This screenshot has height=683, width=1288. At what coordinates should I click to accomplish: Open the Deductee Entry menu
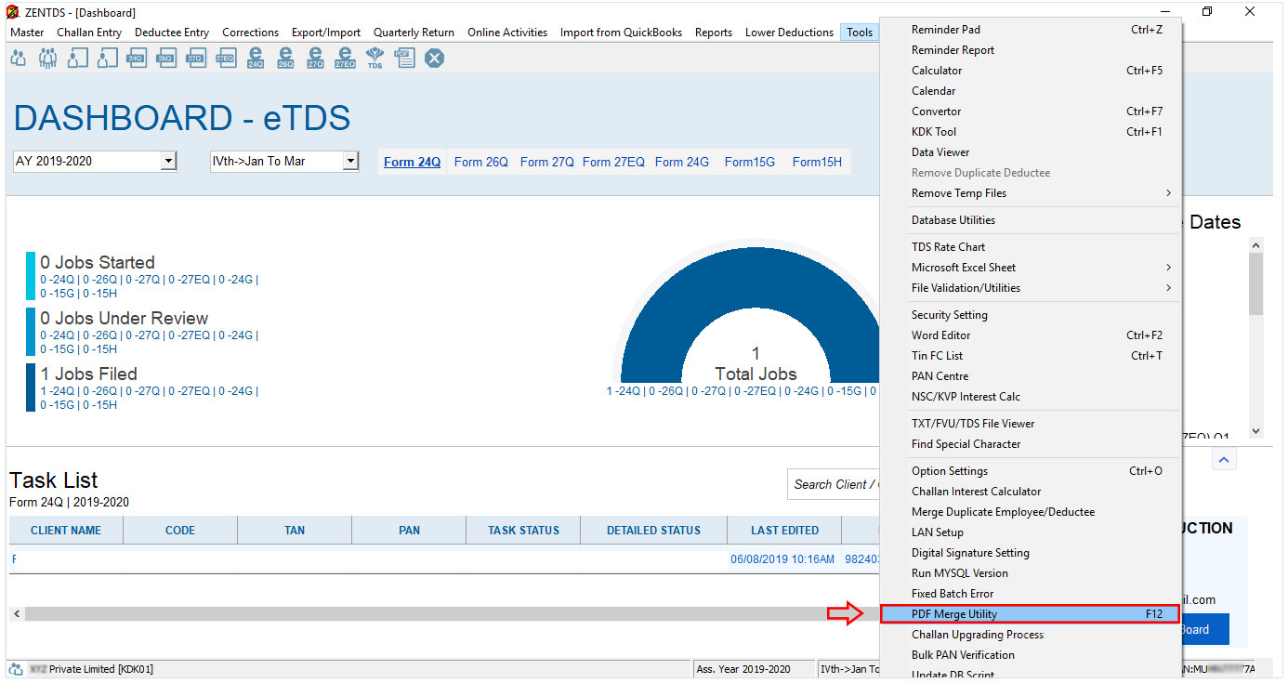(172, 33)
